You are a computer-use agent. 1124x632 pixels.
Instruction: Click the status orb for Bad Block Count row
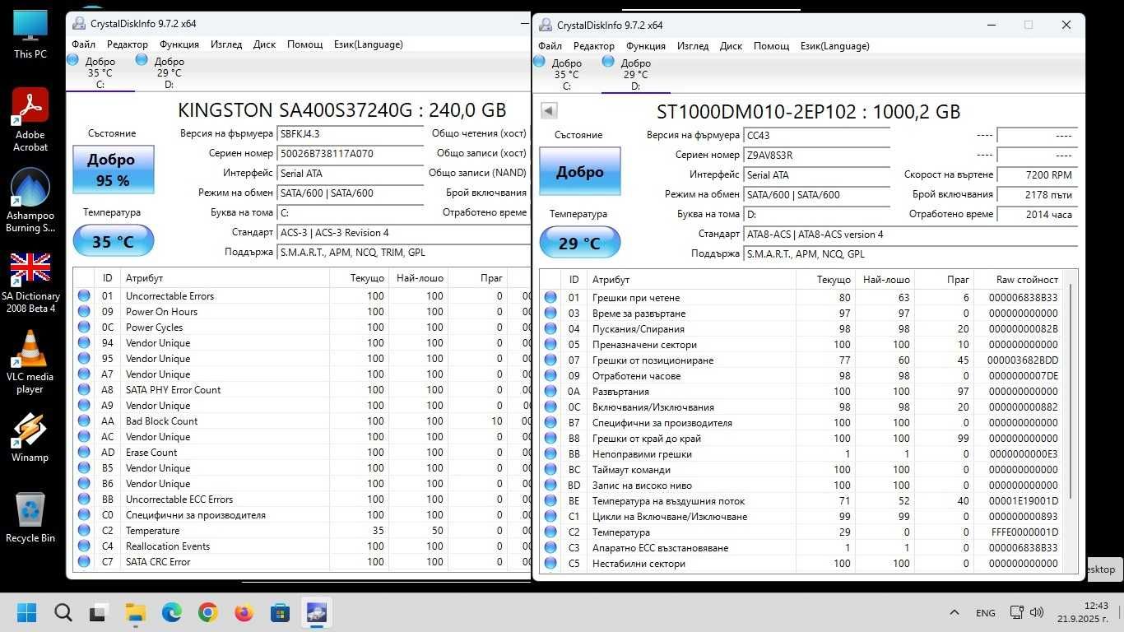point(84,421)
